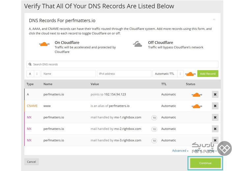This screenshot has height=171, width=247.
Task: Focus the Search DNS records field
Action: pos(123,64)
